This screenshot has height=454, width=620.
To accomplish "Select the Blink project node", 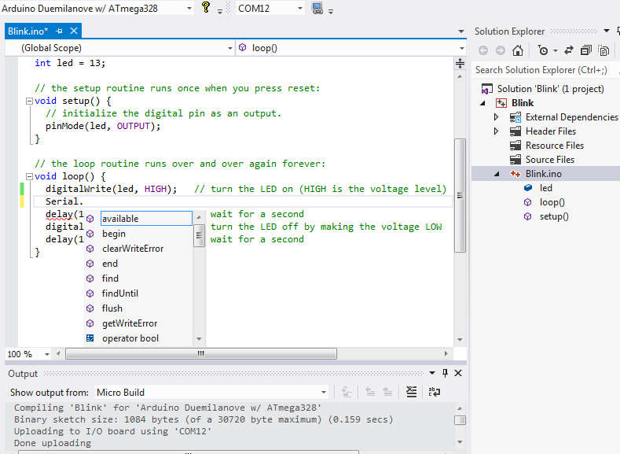I will point(523,103).
